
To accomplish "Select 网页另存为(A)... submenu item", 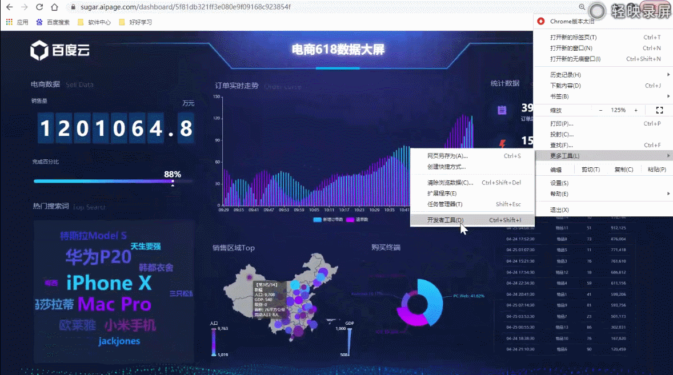I will coord(472,156).
